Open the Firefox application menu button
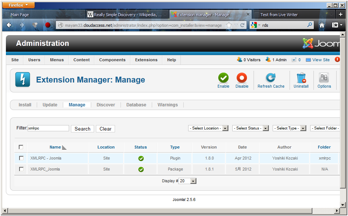 (x=19, y=5)
